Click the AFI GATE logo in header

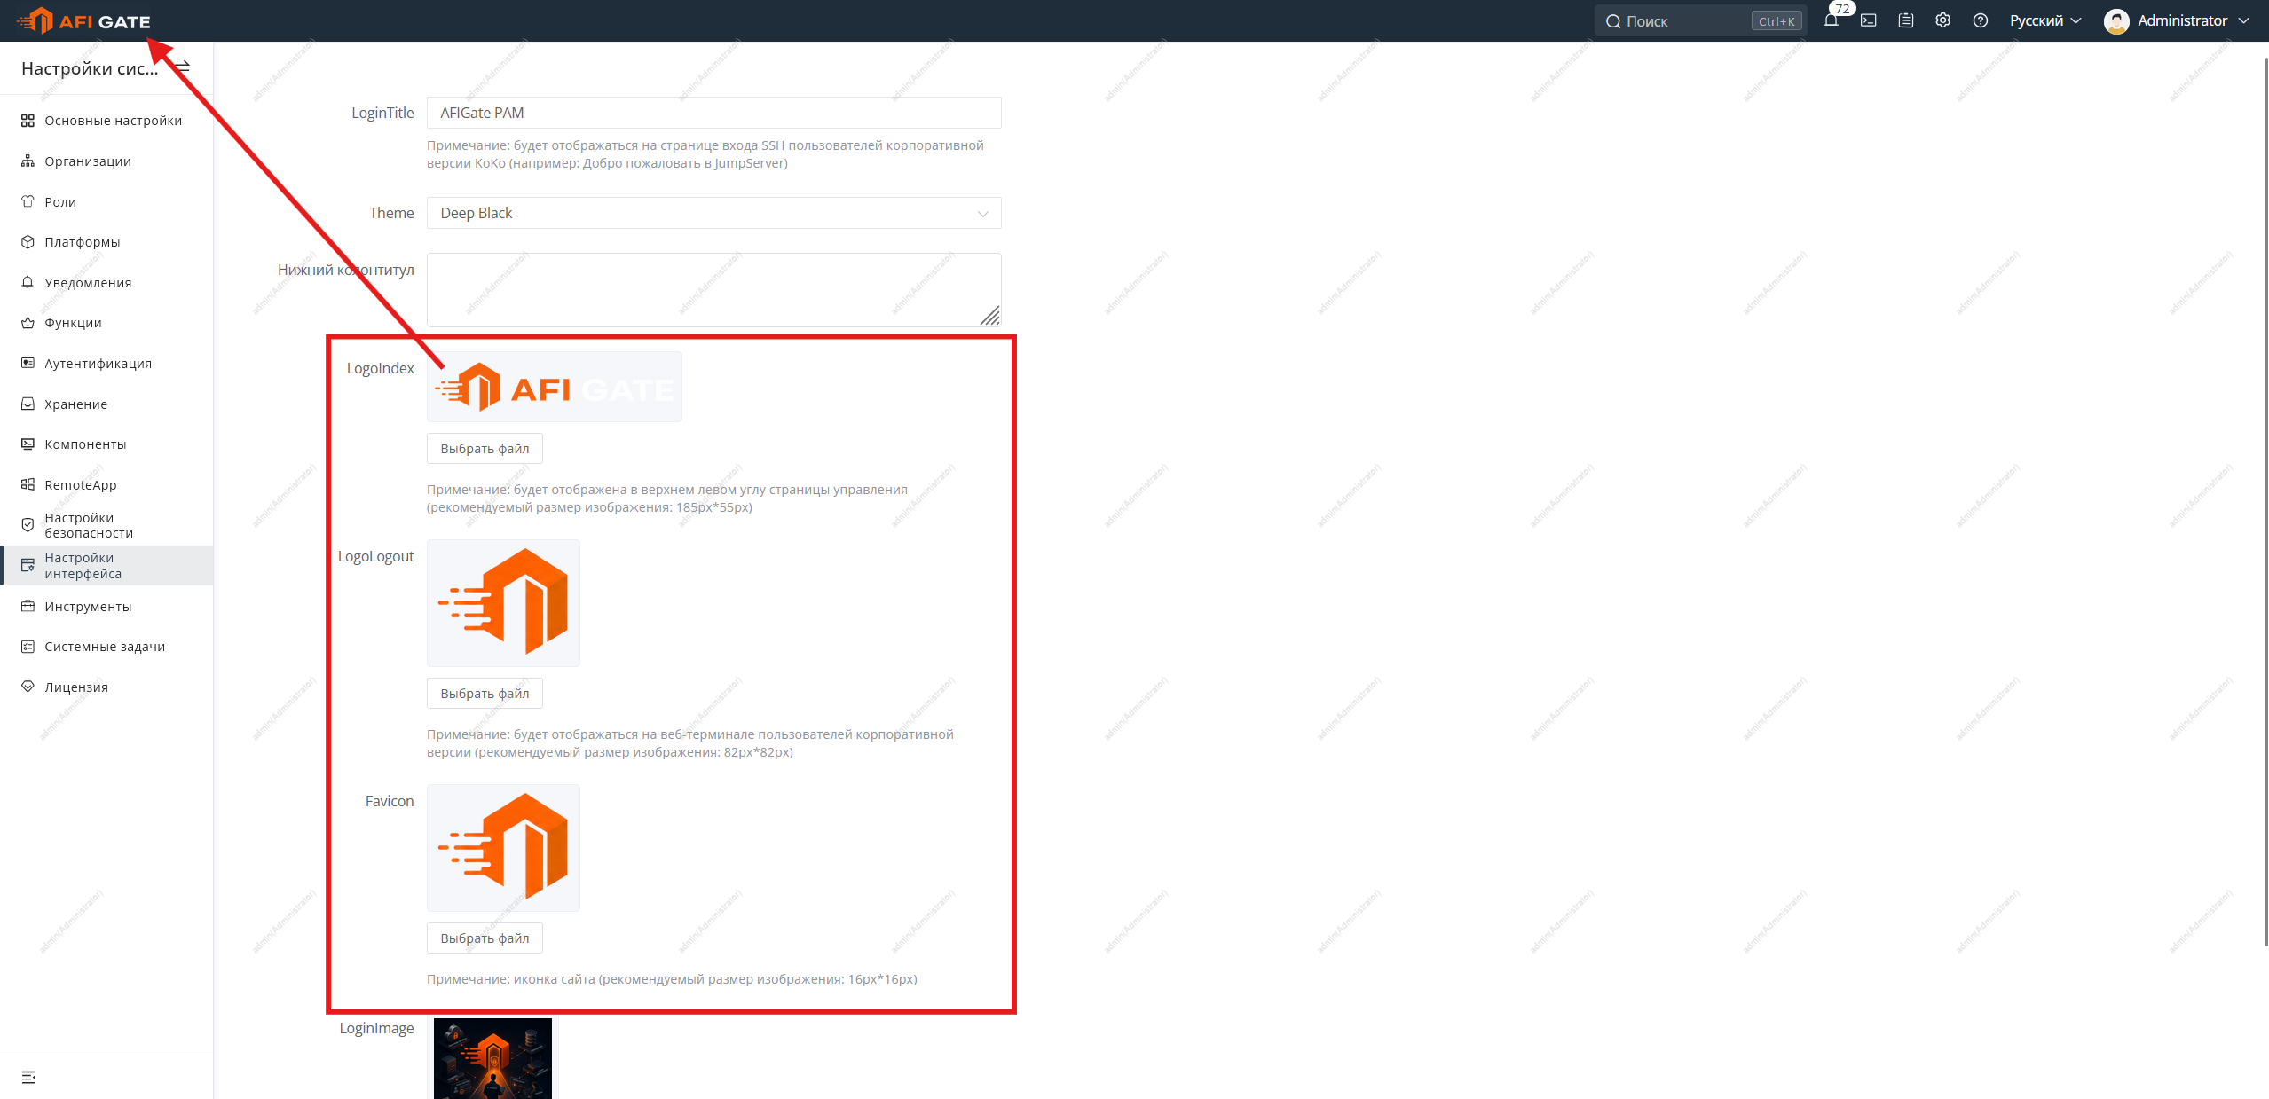[84, 21]
